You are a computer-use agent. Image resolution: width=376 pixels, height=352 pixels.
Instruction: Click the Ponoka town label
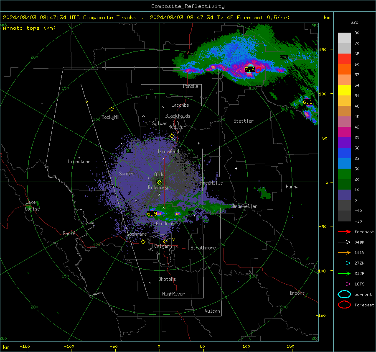pyautogui.click(x=191, y=86)
